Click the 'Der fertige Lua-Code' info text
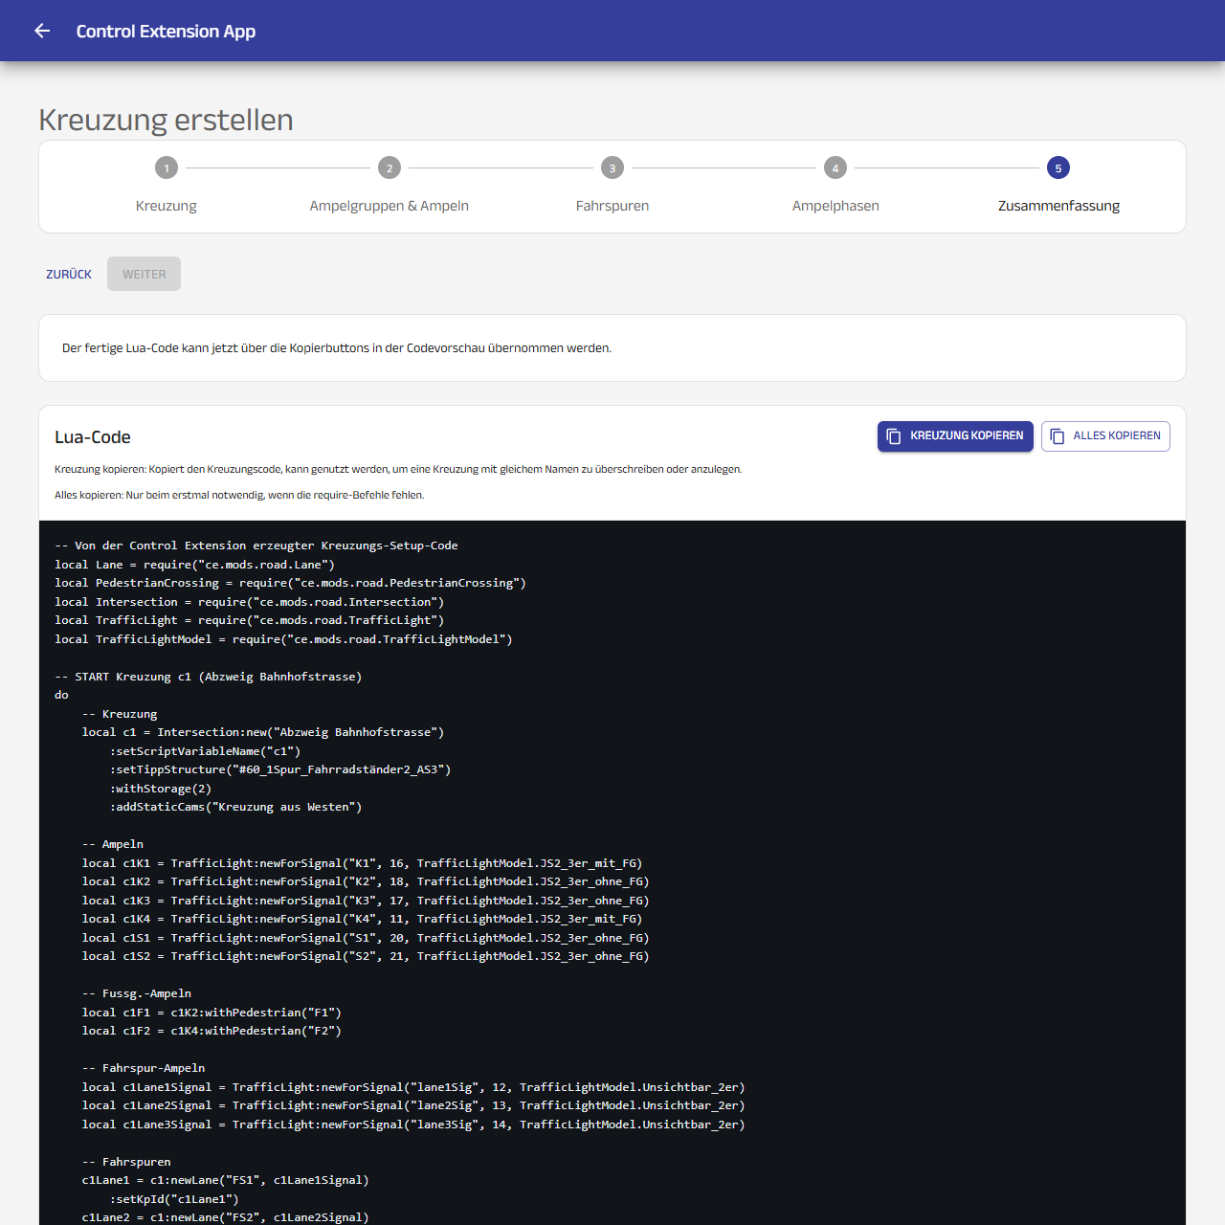Screen dimensions: 1225x1225 337,348
